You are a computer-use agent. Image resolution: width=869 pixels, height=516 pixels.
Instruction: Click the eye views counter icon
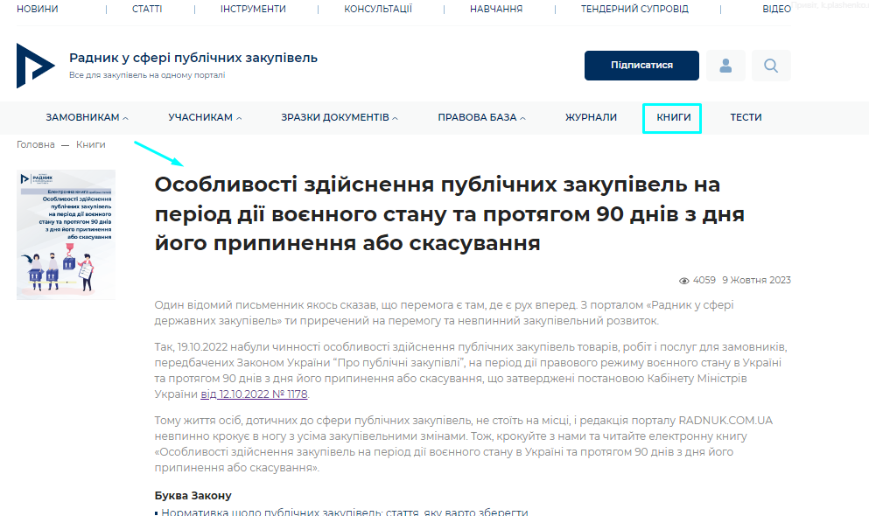(x=684, y=281)
